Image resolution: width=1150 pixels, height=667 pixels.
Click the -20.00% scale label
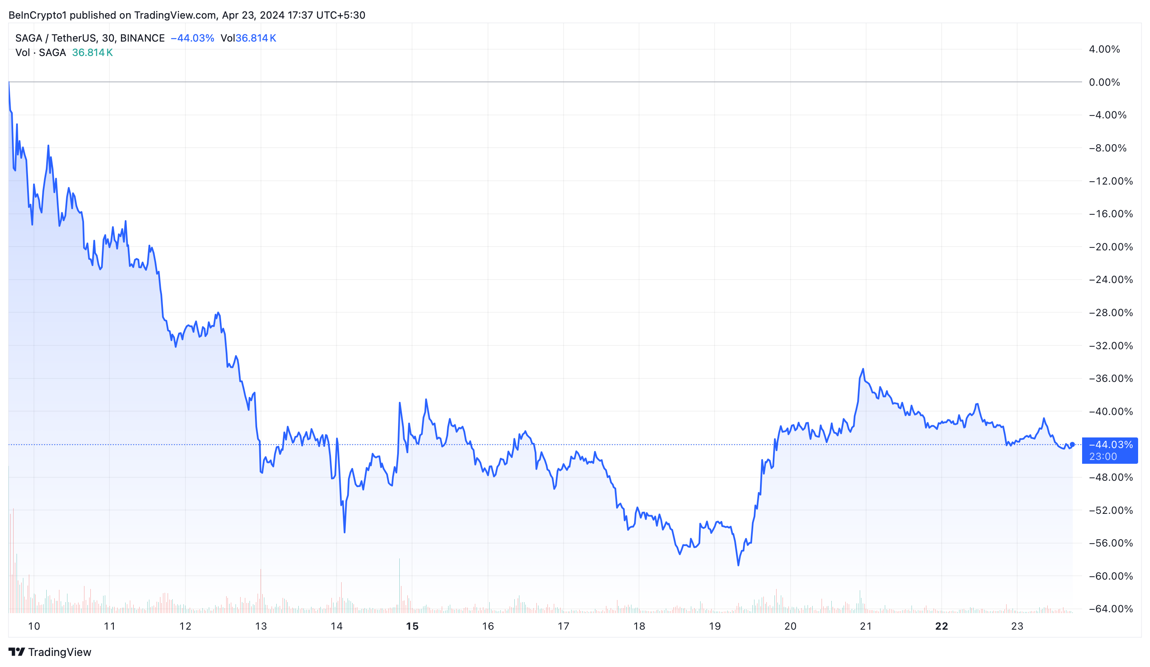click(1111, 247)
